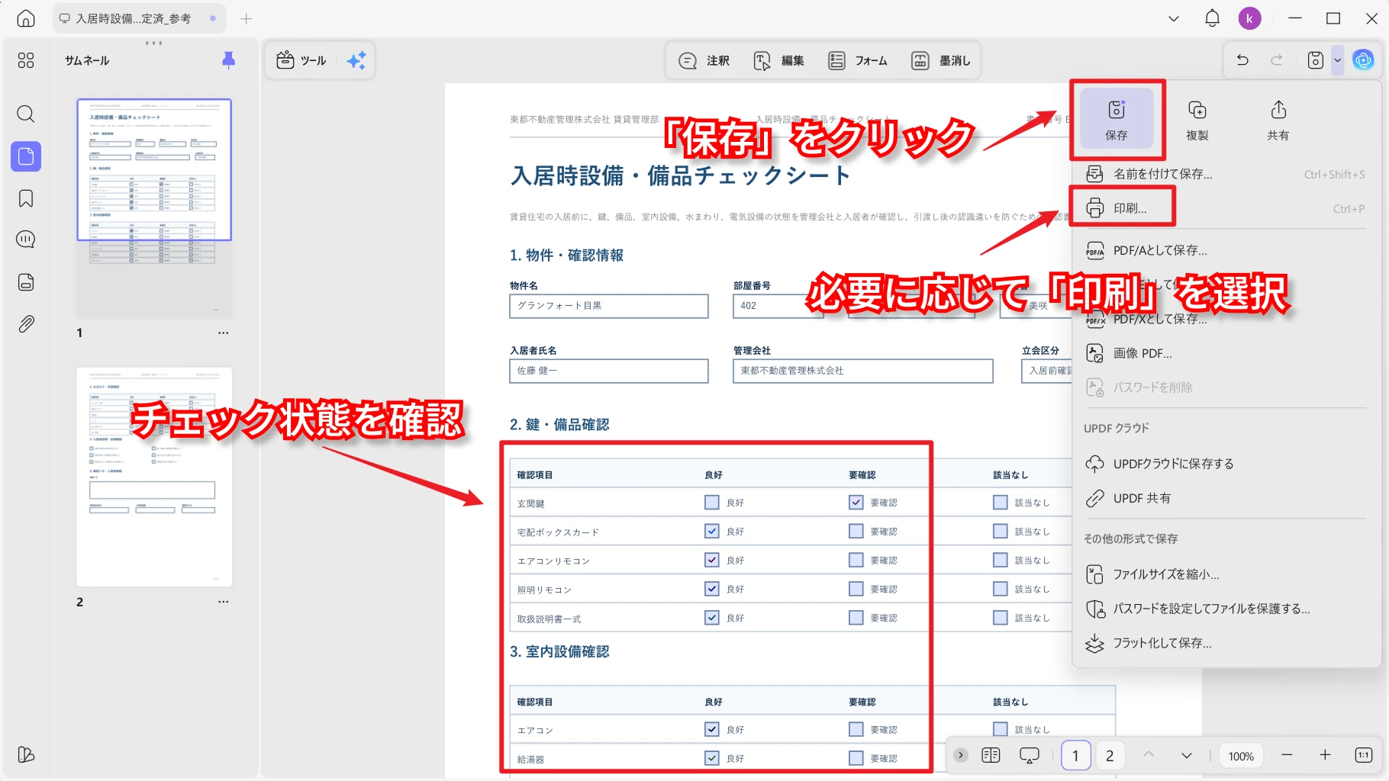Uncheck 給湯器 良好 checkbox
Viewport: 1389px width, 781px height.
(712, 758)
